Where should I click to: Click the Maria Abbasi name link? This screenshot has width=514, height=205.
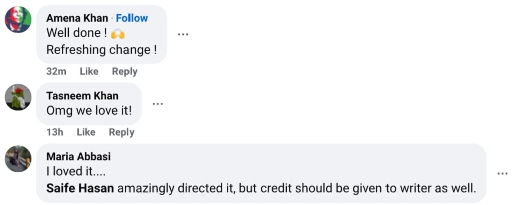tap(79, 156)
